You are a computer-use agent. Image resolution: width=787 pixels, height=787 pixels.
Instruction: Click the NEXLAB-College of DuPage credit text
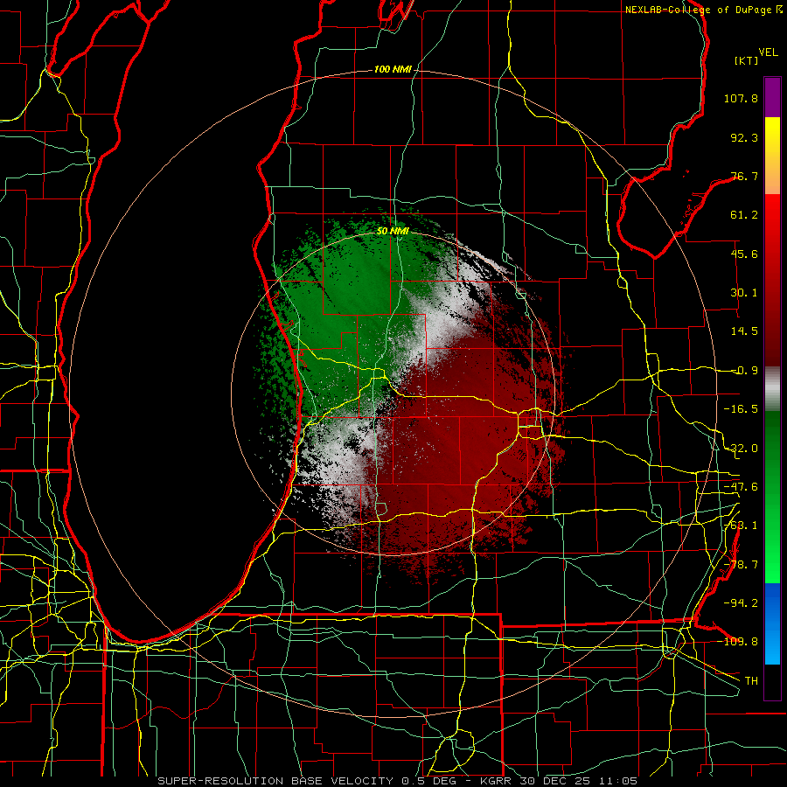(700, 10)
